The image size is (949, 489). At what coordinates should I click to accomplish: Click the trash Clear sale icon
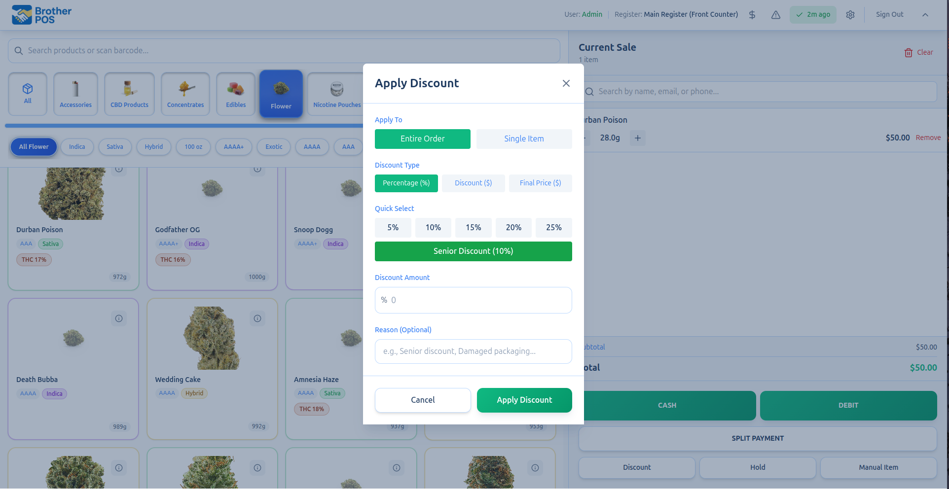(x=908, y=53)
